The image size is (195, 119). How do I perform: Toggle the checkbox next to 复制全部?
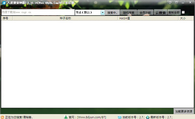[183, 12]
